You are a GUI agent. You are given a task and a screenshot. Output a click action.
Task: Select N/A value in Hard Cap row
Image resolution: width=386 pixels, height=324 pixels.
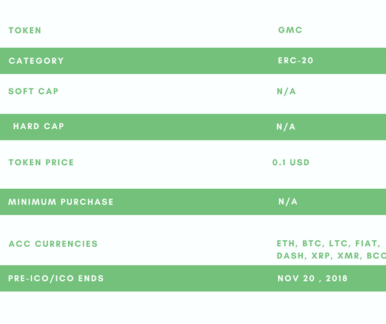(286, 127)
